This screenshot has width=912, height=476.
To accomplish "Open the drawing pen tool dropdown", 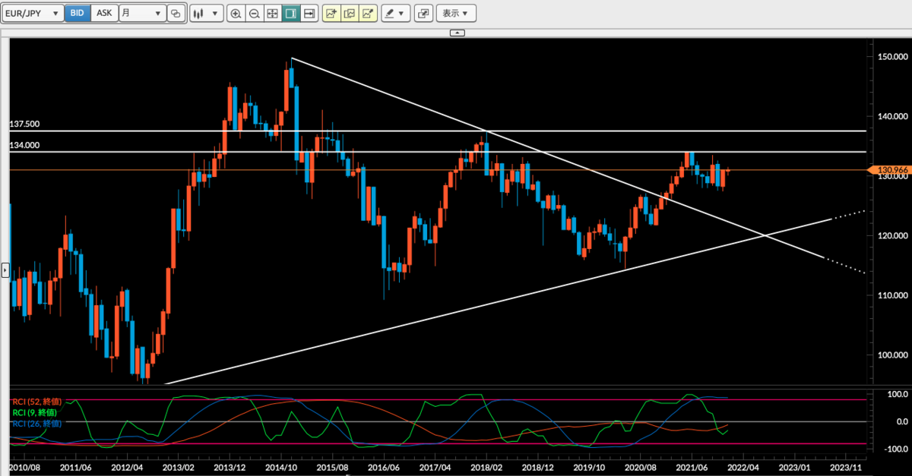I will 395,13.
